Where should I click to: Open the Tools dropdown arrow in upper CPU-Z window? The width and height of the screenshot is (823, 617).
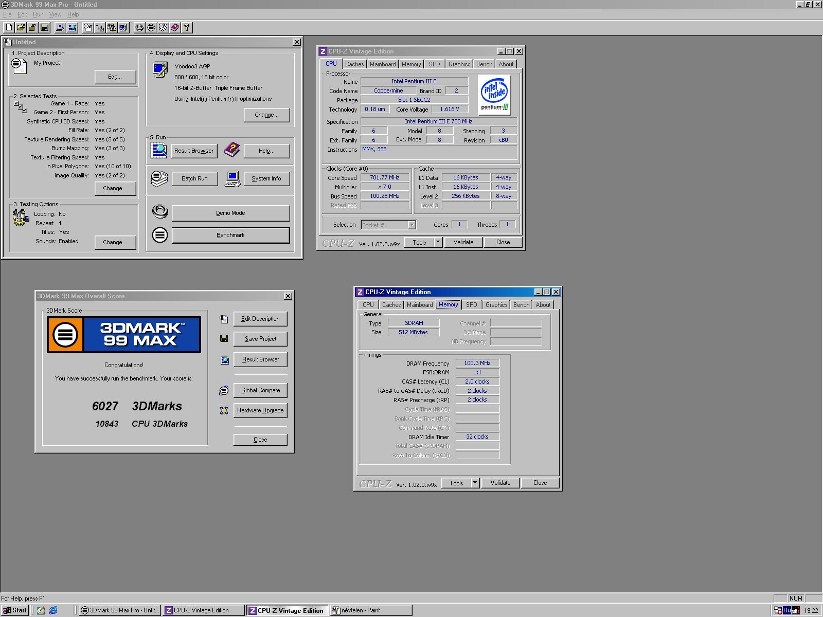438,242
